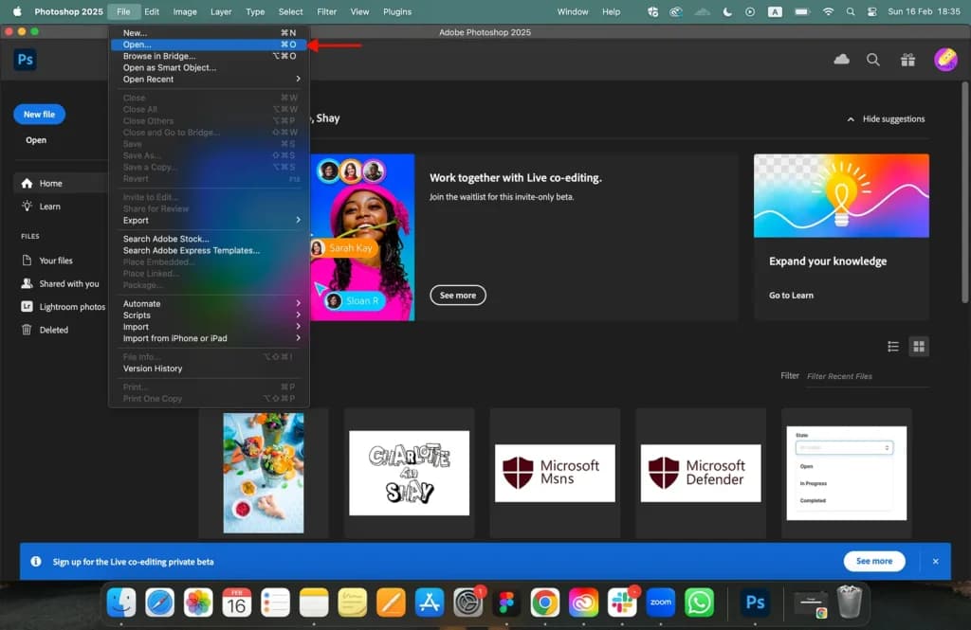Dismiss the Live co-editing beta banner
971x630 pixels.
click(x=935, y=561)
